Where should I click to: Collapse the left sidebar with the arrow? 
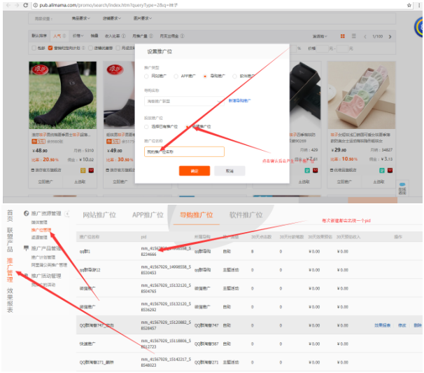click(x=66, y=214)
